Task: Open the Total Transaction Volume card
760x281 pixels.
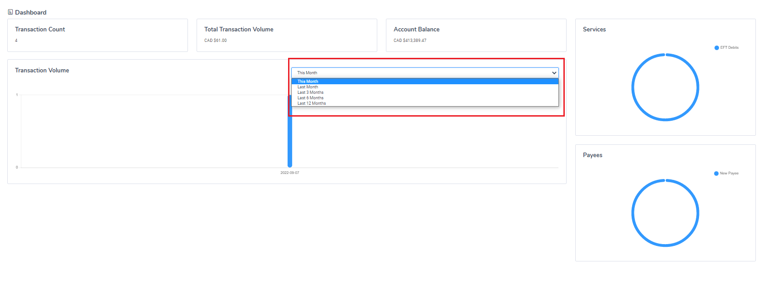Action: [287, 35]
